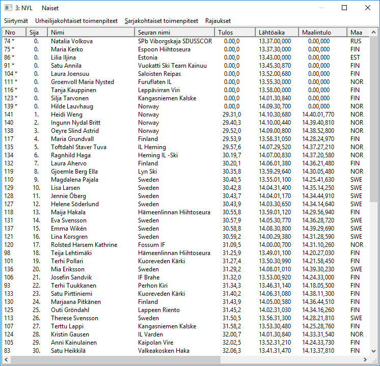Image resolution: width=380 pixels, height=366 pixels.
Task: Select Emma Wikén row
Action: coord(186,229)
